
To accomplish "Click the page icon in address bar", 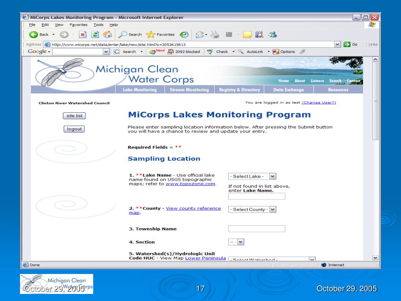I will coord(47,44).
